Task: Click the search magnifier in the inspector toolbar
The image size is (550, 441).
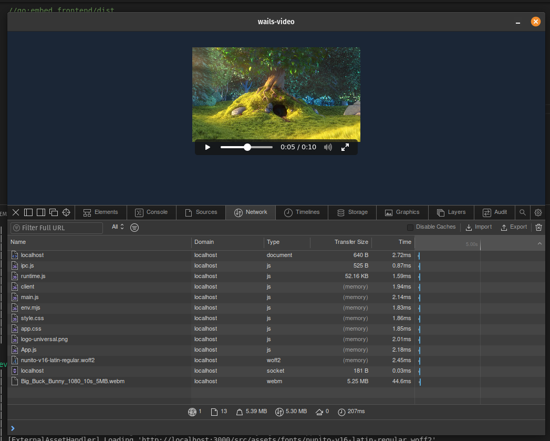Action: [x=522, y=212]
